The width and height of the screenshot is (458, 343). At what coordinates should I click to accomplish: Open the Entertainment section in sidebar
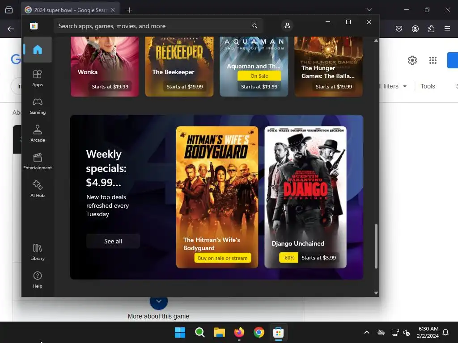pos(38,162)
